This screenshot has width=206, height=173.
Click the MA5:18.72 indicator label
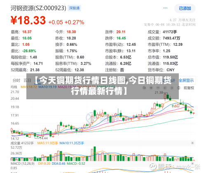29,87
